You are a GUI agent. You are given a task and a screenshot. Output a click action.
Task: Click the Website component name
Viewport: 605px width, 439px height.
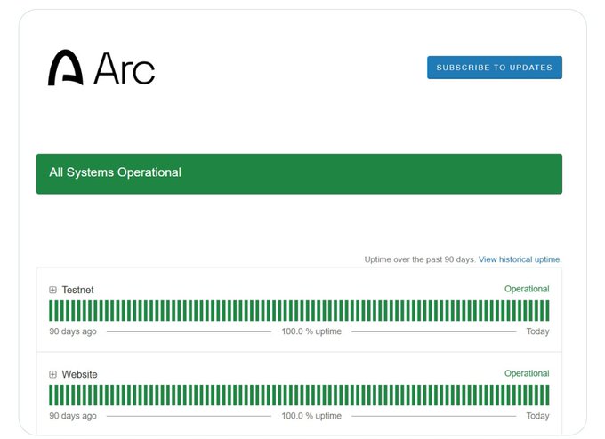(79, 374)
